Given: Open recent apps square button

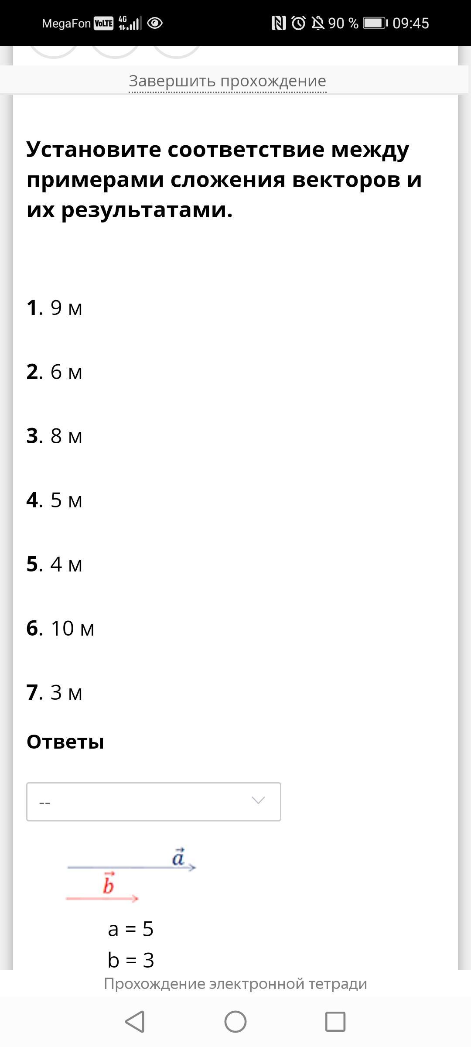Looking at the screenshot, I should [335, 1022].
